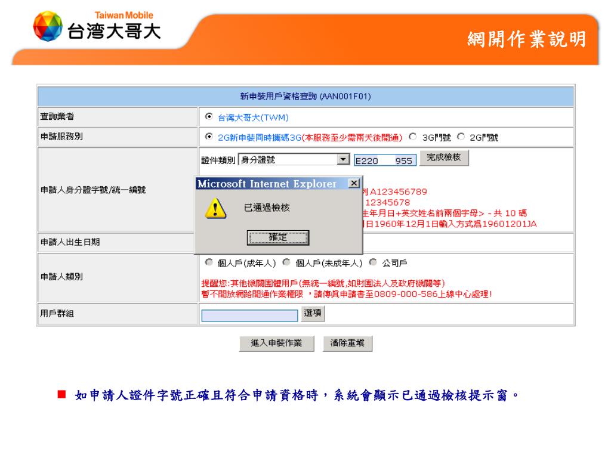Click the 19601201JA example text line
This screenshot has width=611, height=458.
pos(450,224)
